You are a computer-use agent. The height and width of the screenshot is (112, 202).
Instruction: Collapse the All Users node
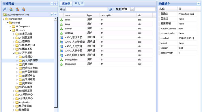(x=10, y=30)
